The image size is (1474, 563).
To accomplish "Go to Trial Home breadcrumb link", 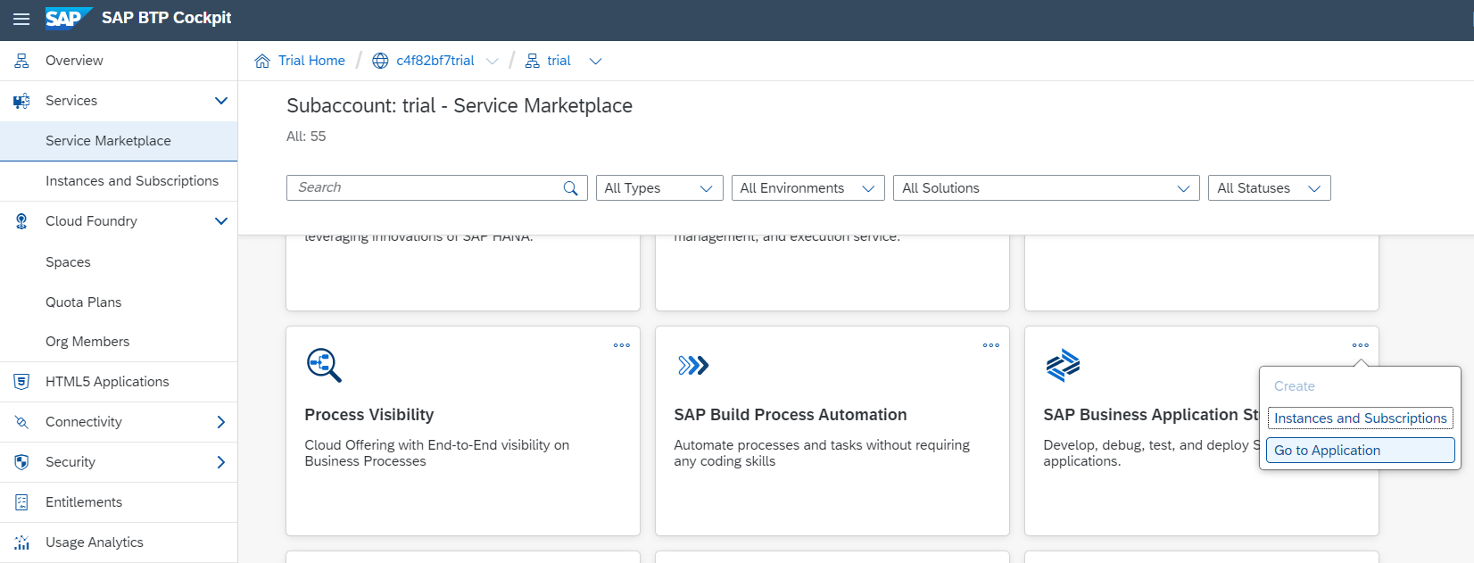I will pos(311,61).
